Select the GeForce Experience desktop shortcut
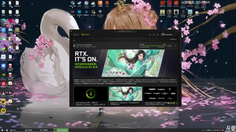The image size is (236, 132). [x=3, y=76]
